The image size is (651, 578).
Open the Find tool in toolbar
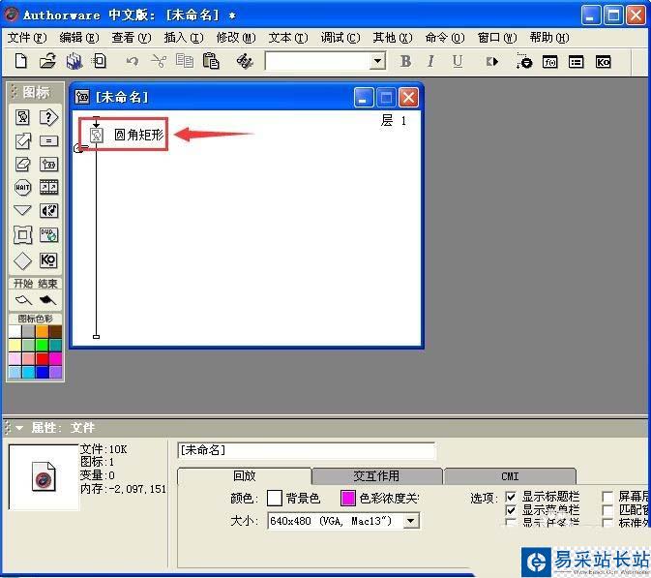pyautogui.click(x=245, y=62)
